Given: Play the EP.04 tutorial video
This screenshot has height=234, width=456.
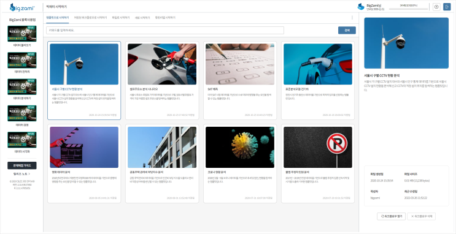Looking at the screenshot, I should coord(22,113).
